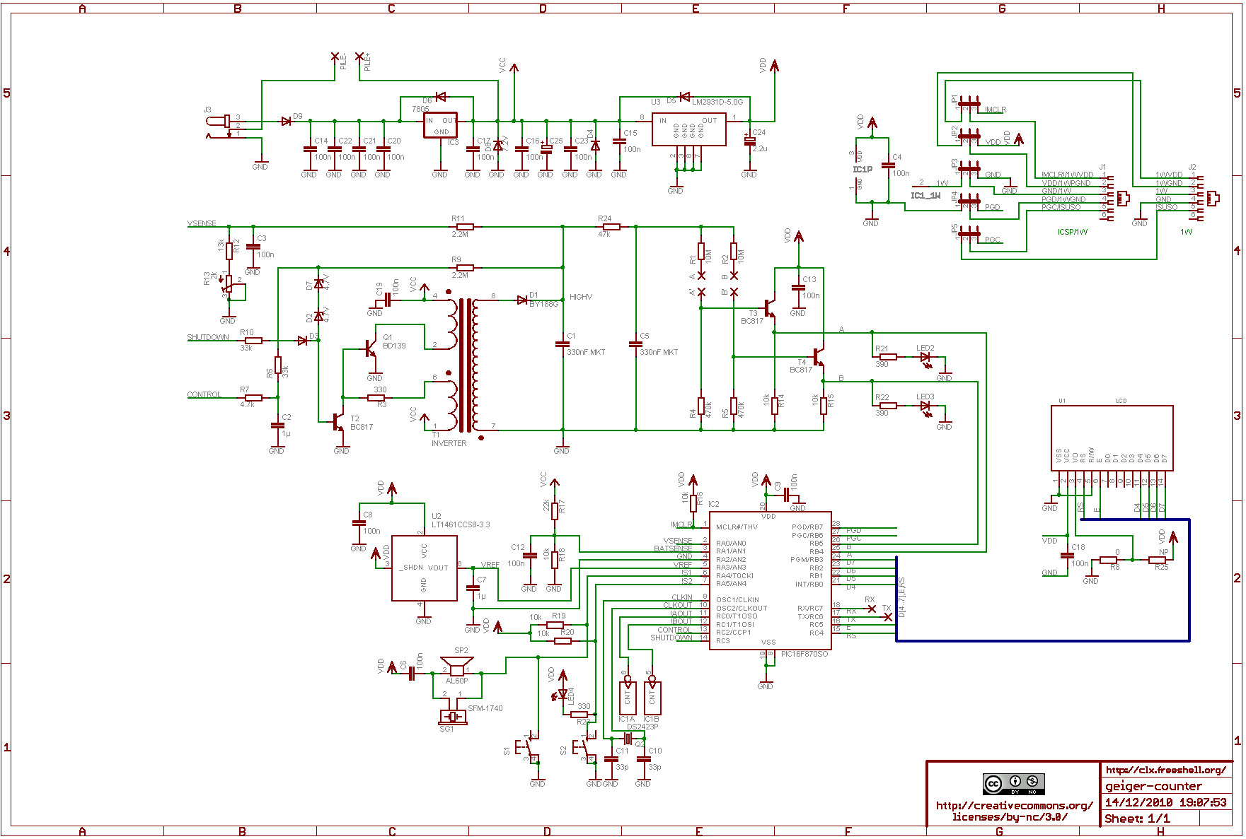
Task: Click the SP2 speaker symbol
Action: click(456, 667)
